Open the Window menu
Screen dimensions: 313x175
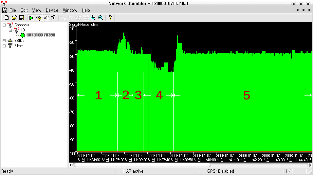coord(70,10)
